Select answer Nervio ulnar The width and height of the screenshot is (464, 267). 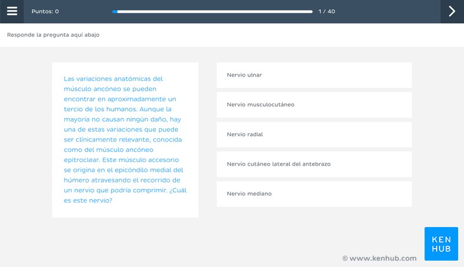314,75
